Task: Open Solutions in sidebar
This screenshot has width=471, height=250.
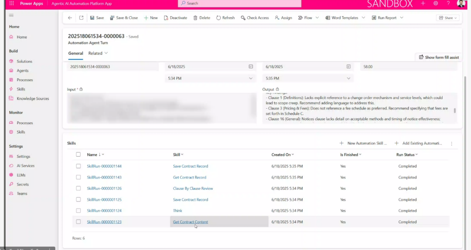Action: tap(24, 61)
